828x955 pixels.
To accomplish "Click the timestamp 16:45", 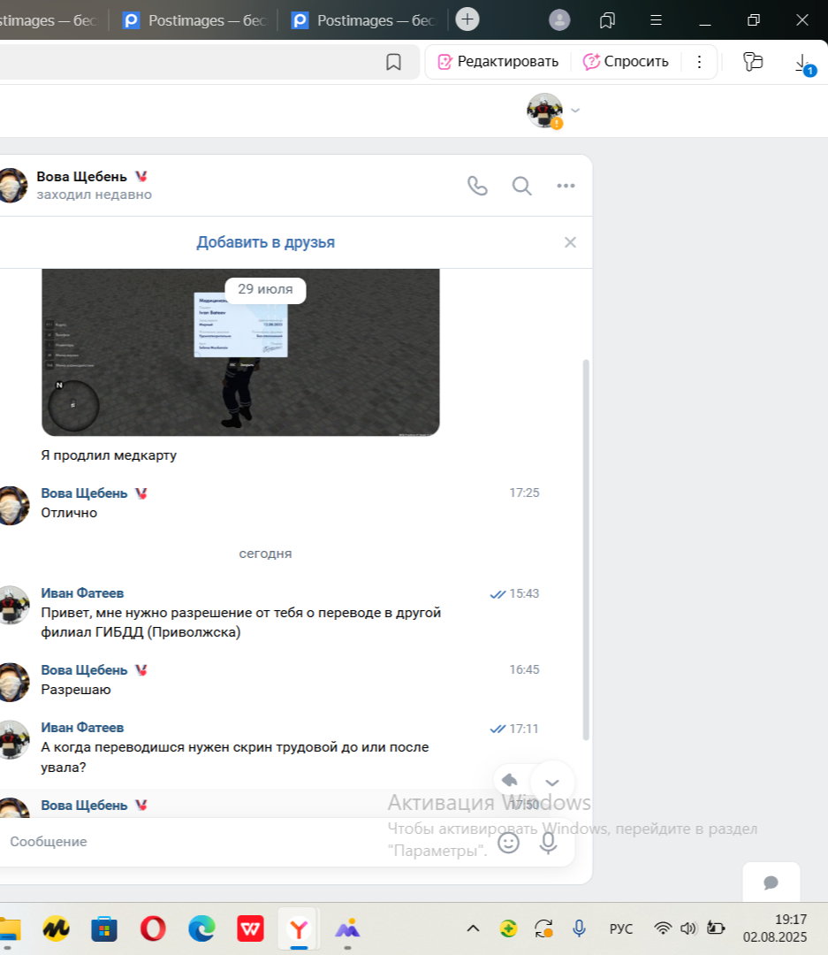I will coord(524,670).
